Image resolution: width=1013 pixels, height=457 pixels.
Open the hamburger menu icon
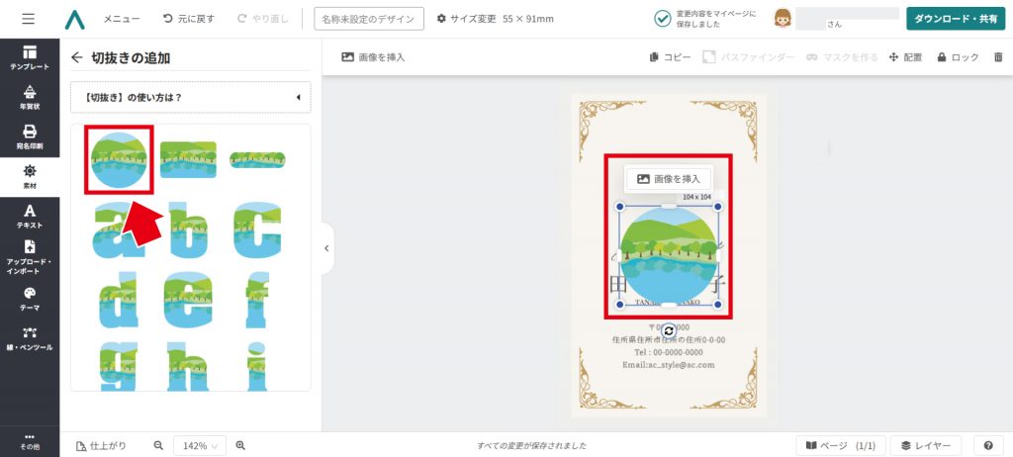(28, 19)
